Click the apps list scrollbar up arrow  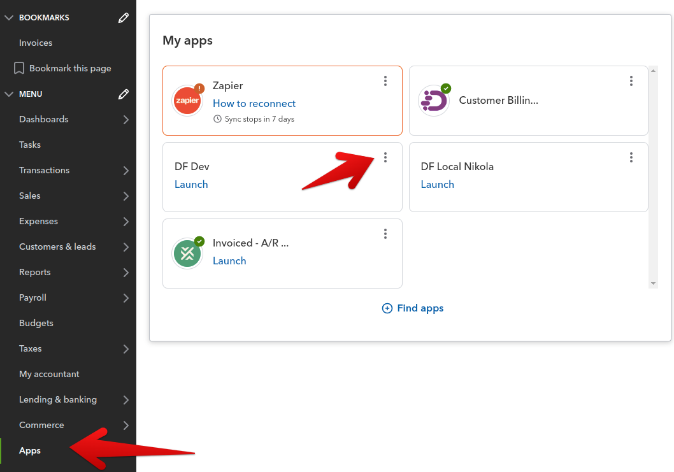click(653, 71)
